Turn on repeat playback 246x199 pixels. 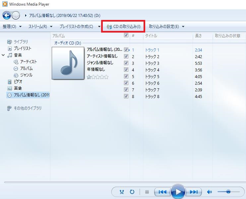pyautogui.click(x=132, y=192)
